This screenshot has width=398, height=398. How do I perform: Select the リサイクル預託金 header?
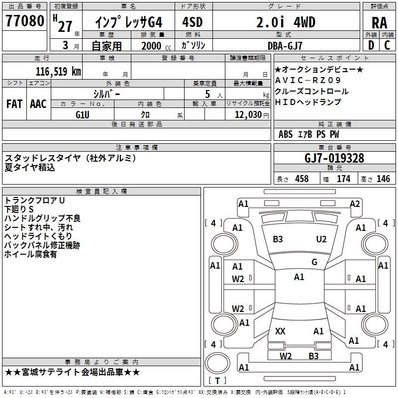tap(248, 103)
